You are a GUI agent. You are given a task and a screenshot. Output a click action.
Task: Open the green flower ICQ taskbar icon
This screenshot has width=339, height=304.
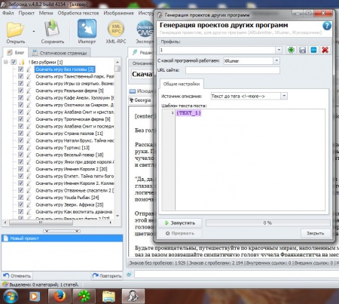[x=84, y=296]
